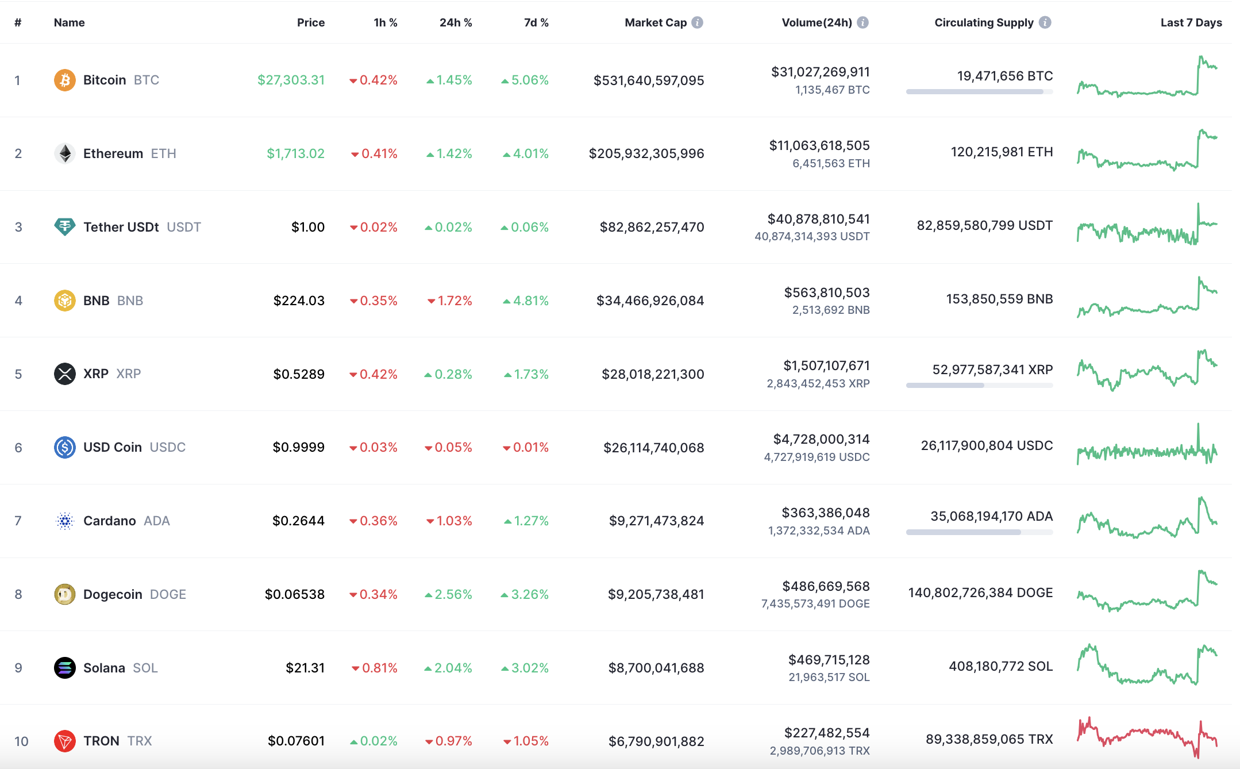Screen dimensions: 1240x769
Task: Click the Dogecoin mascot icon
Action: point(64,594)
